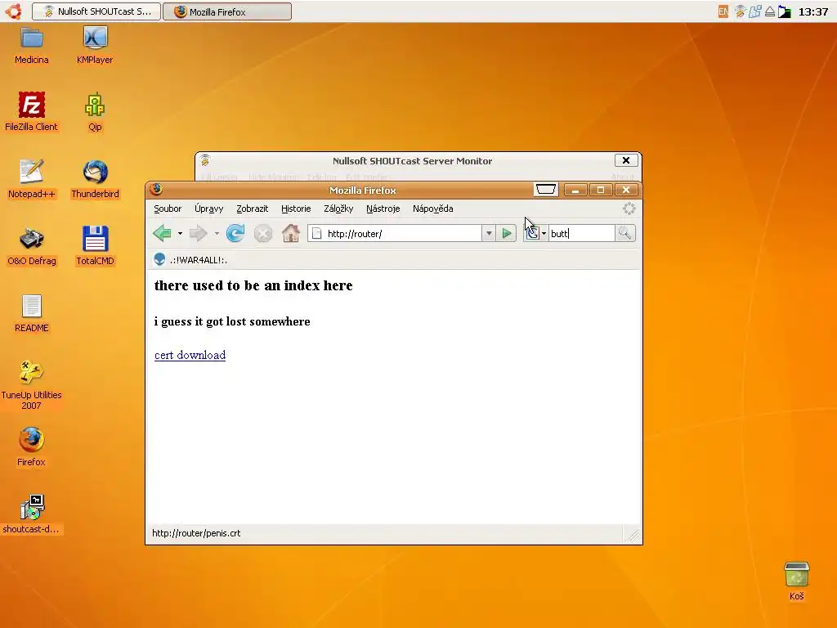Click the SHOUTcast window title bar icon

(205, 159)
